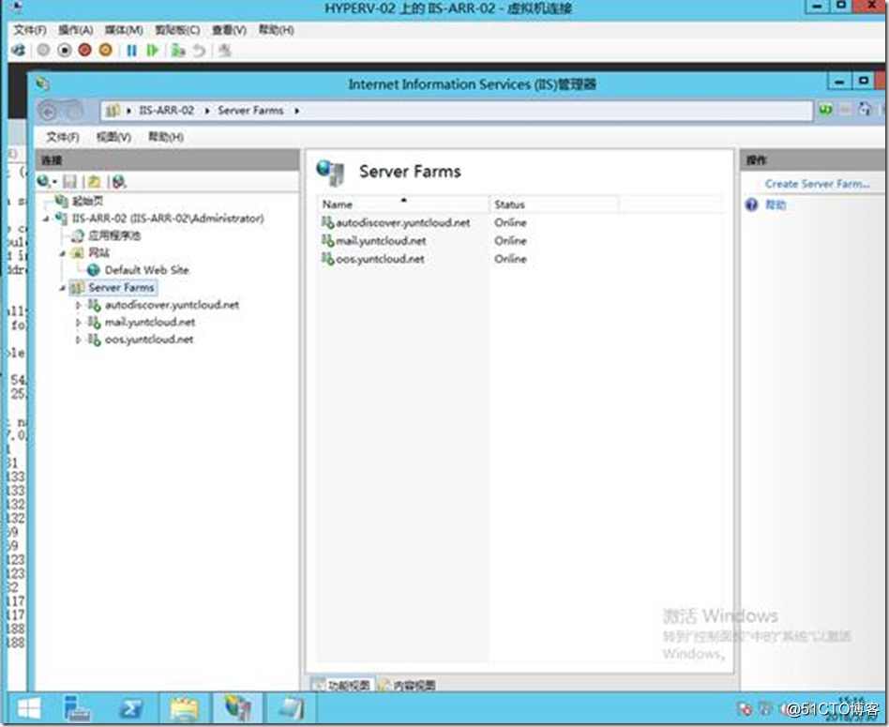Click the green Reset/Resume icon in VM toolbar
Image resolution: width=889 pixels, height=727 pixels.
pos(152,51)
